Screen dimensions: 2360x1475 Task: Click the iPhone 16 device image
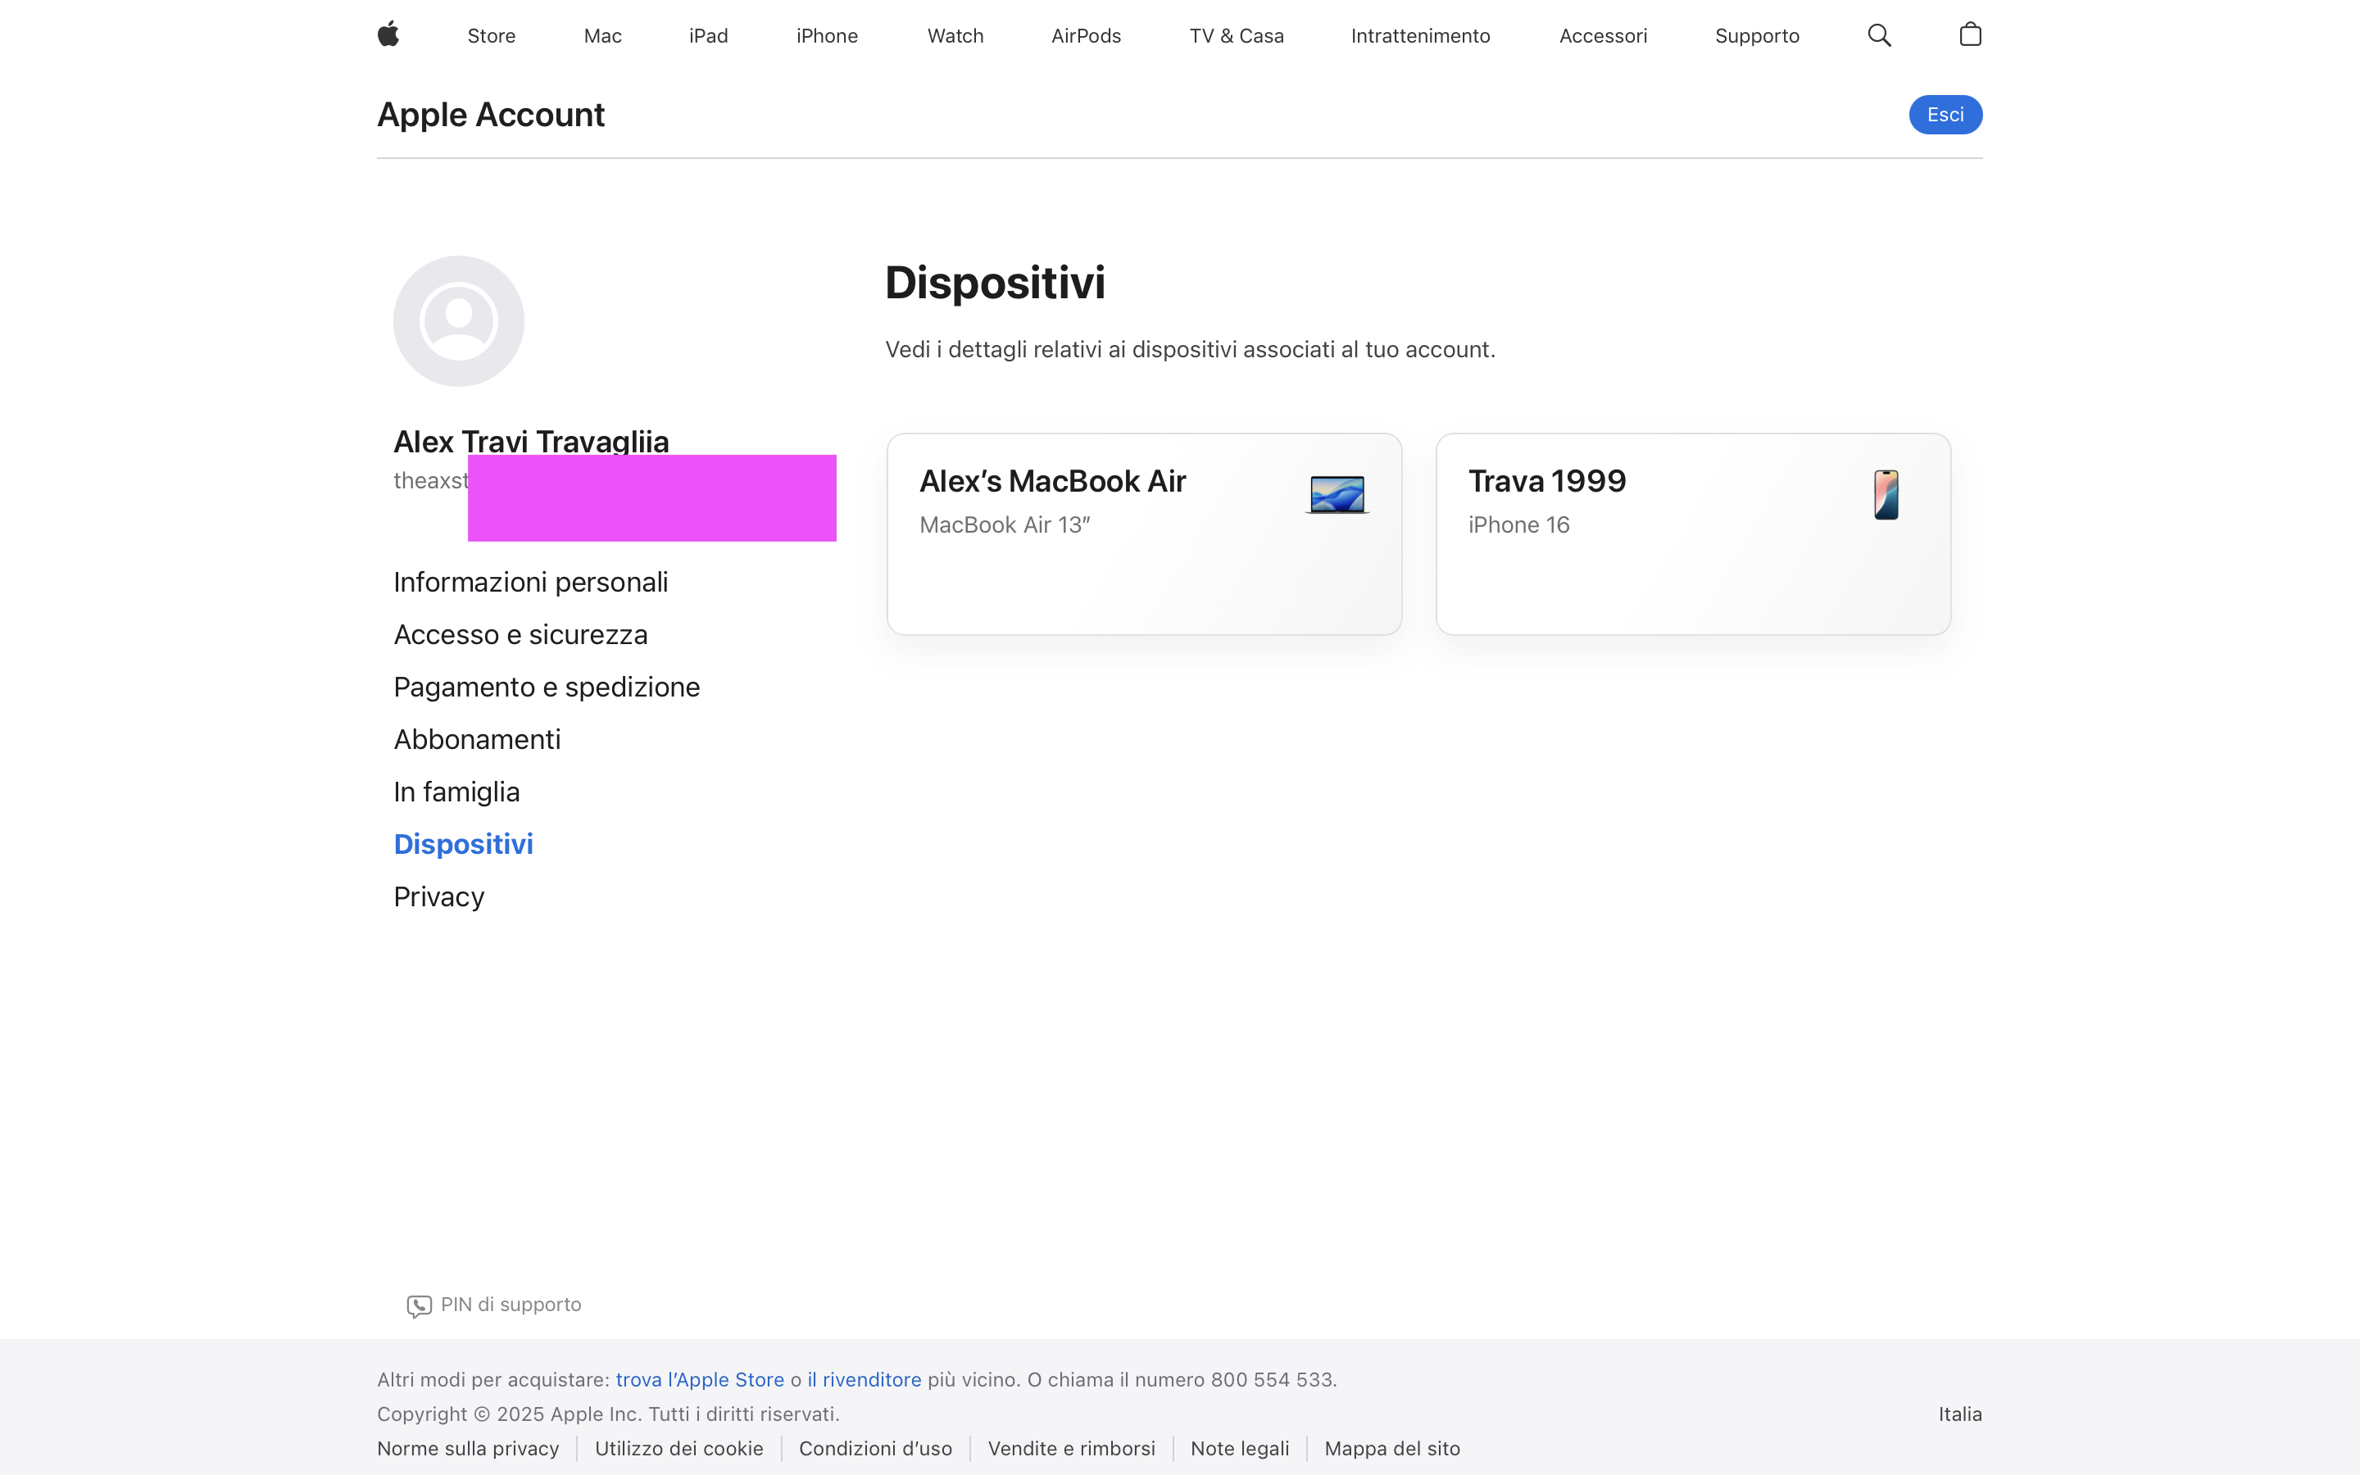tap(1886, 495)
